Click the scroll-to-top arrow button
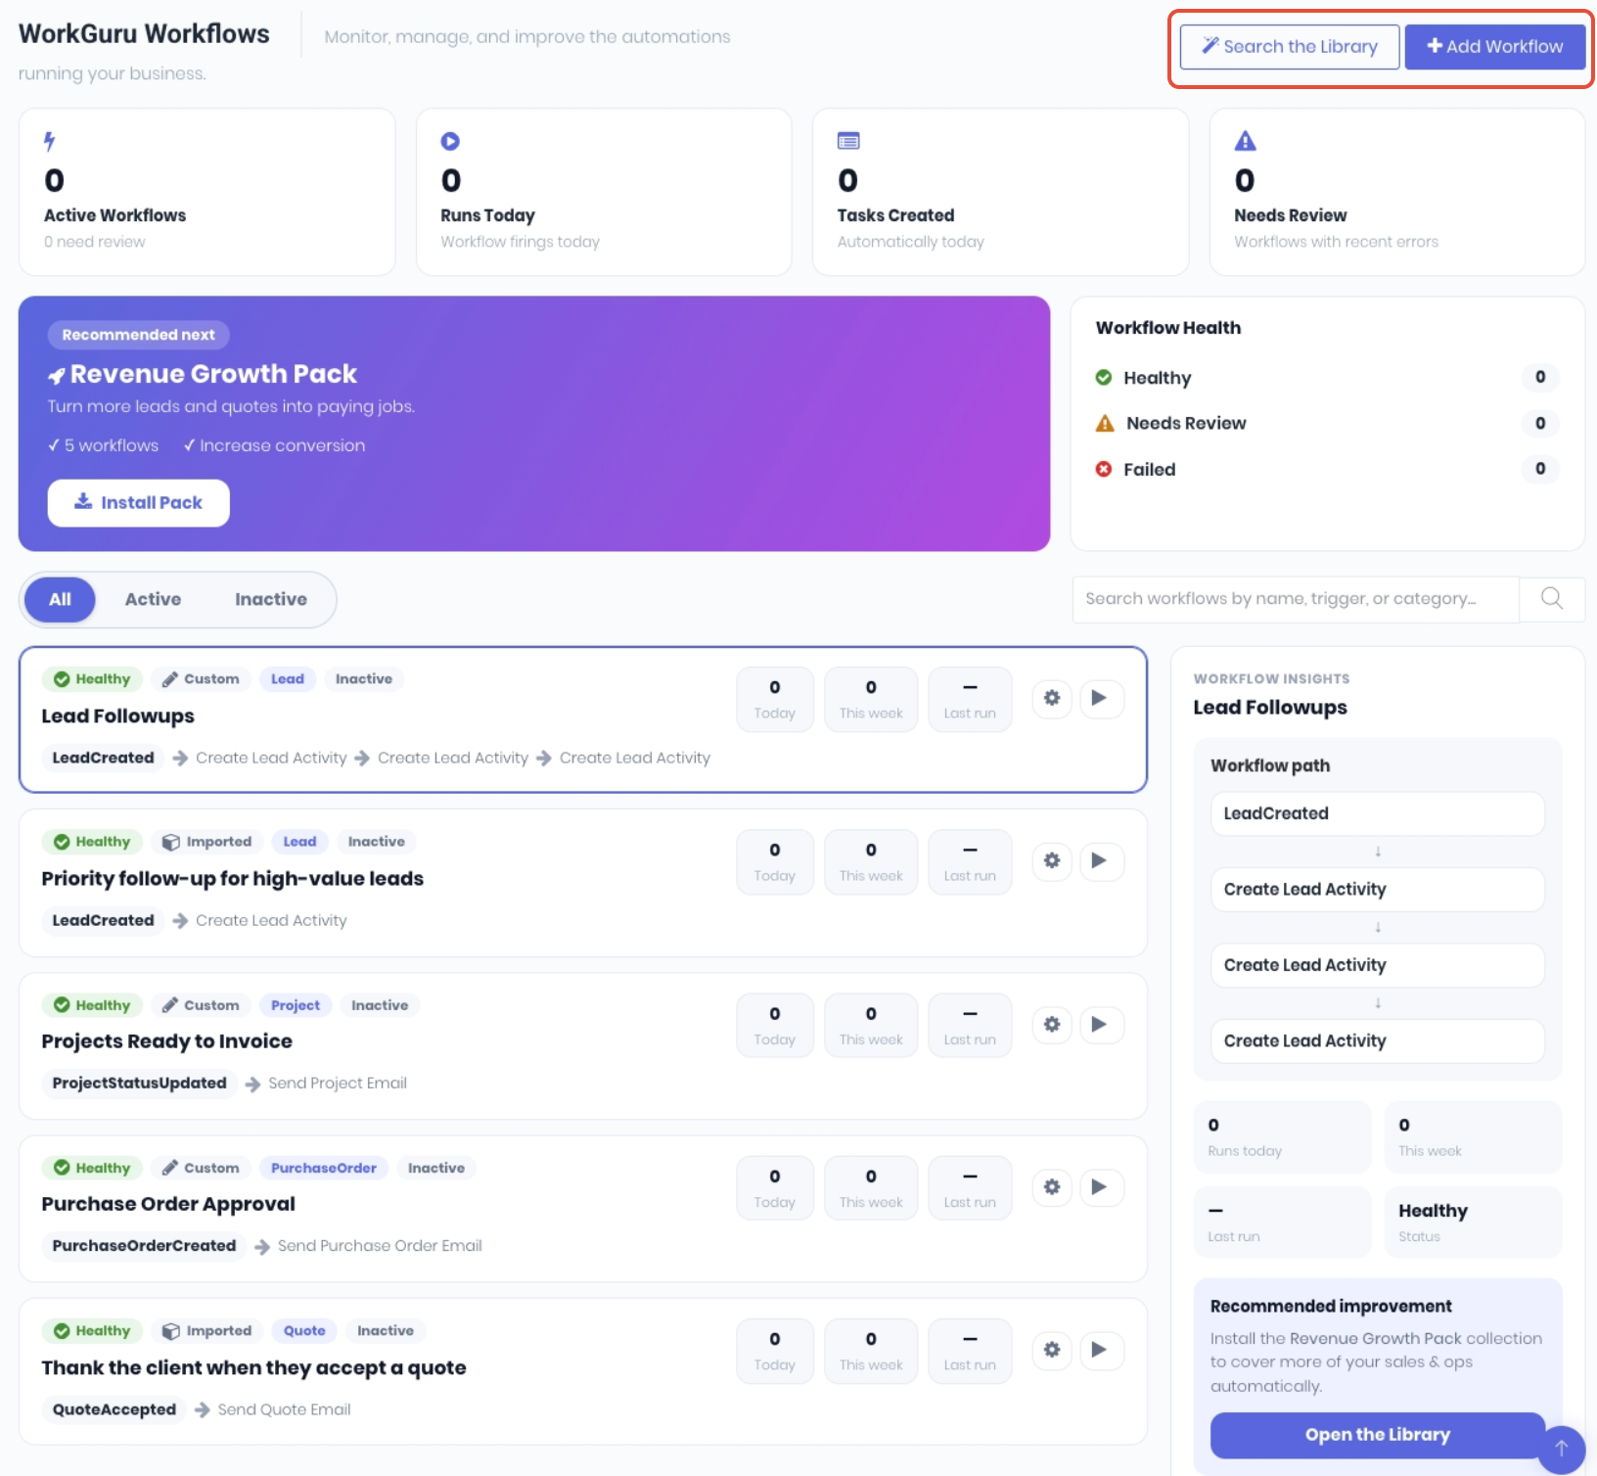The height and width of the screenshot is (1476, 1597). point(1562,1449)
